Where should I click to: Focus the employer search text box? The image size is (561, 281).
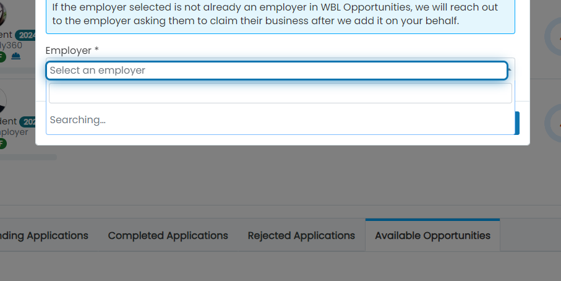280,93
